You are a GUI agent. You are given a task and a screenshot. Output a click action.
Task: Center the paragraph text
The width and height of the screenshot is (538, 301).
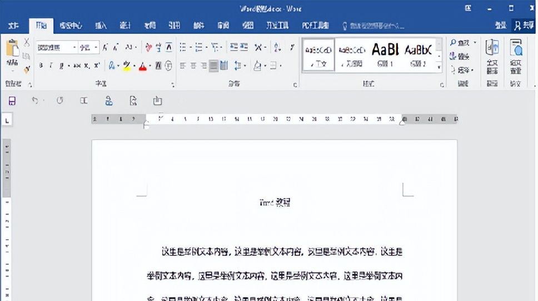[x=193, y=66]
